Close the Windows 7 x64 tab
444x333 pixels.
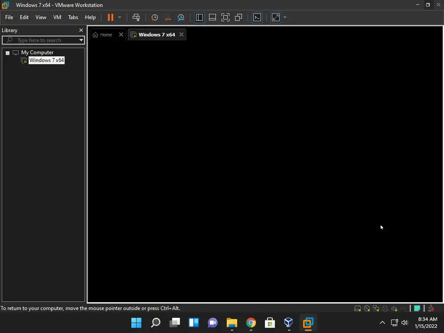(182, 35)
